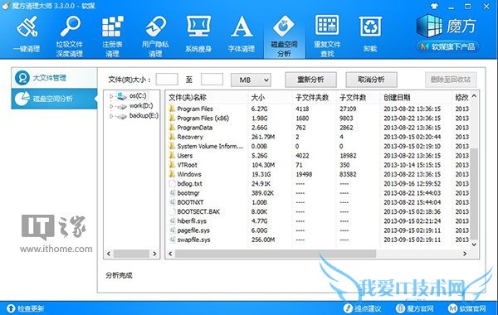This screenshot has height=315, width=498.
Task: Open the 字体清理 letter A tool
Action: point(242,34)
